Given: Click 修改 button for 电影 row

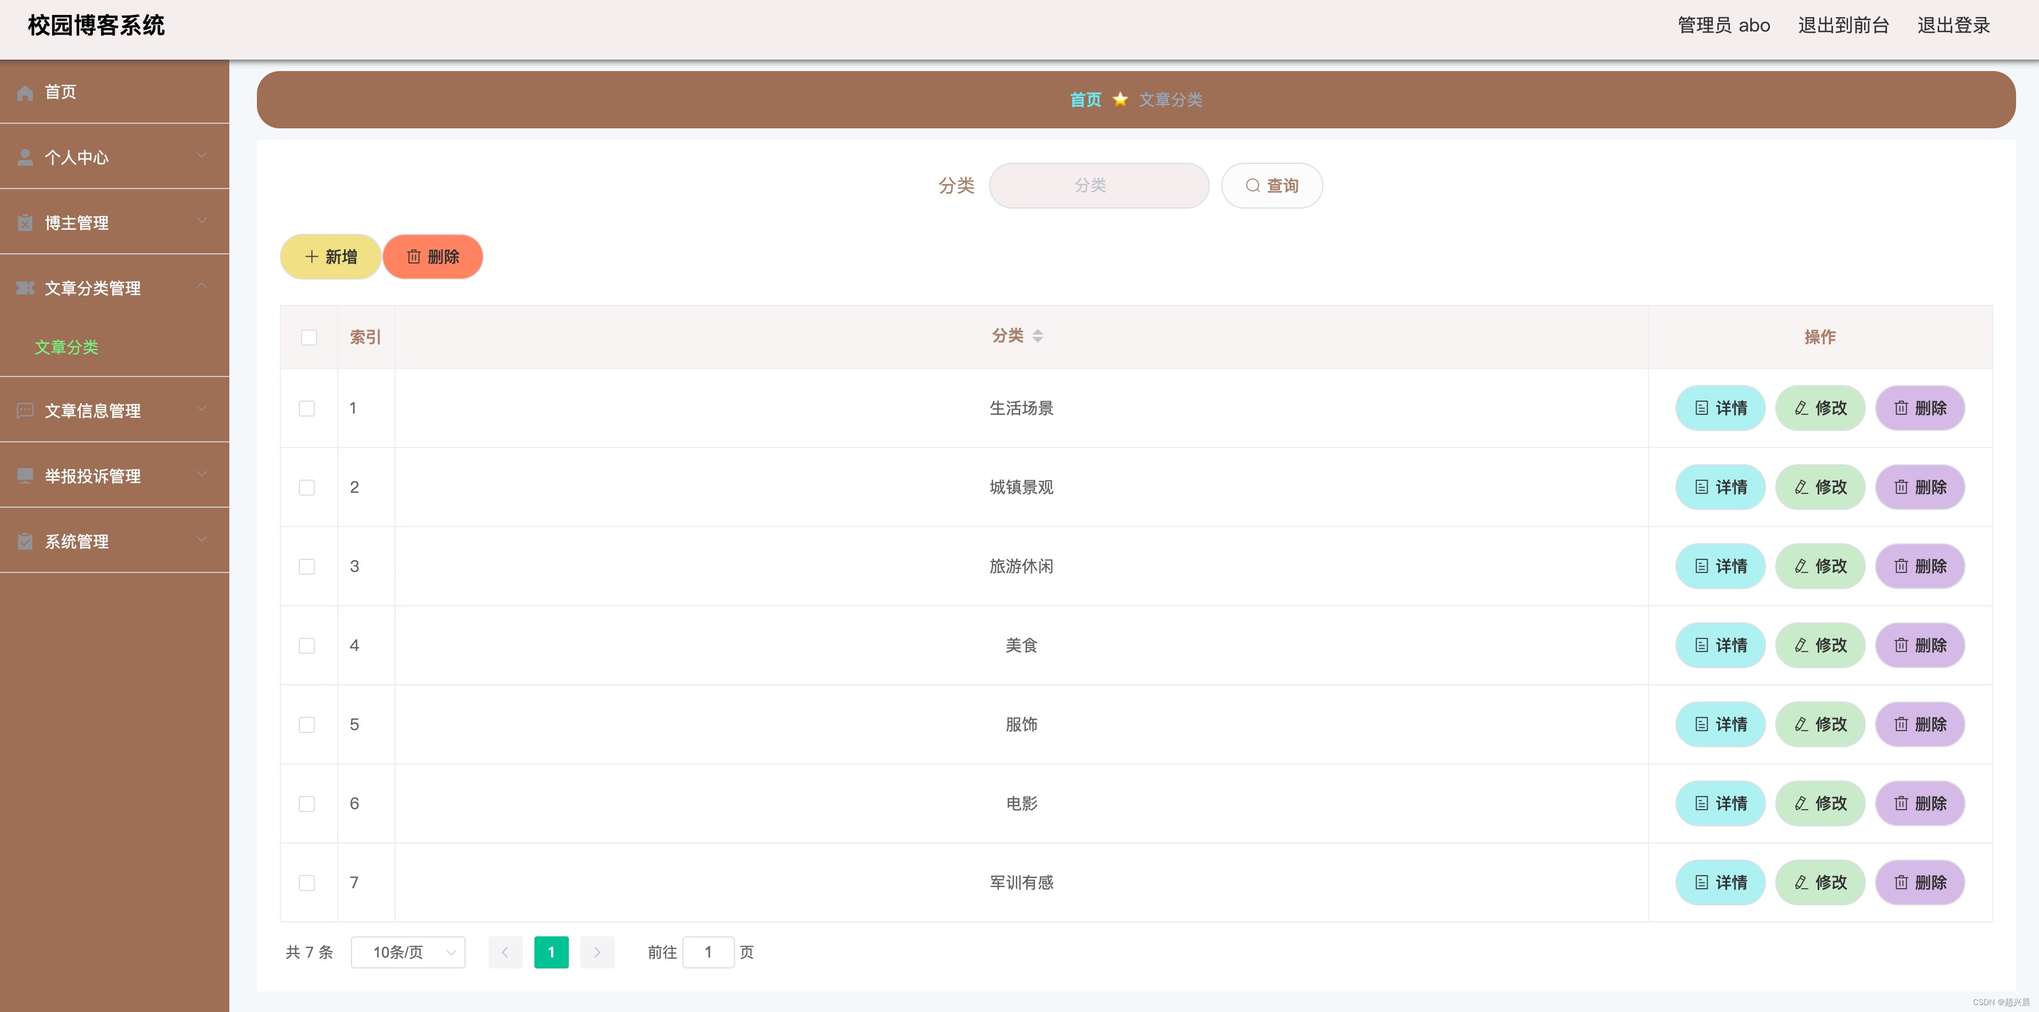Looking at the screenshot, I should [x=1820, y=803].
